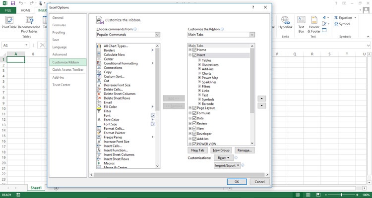Click the WordArt icon in Text group
372x198 pixels.
[324, 18]
